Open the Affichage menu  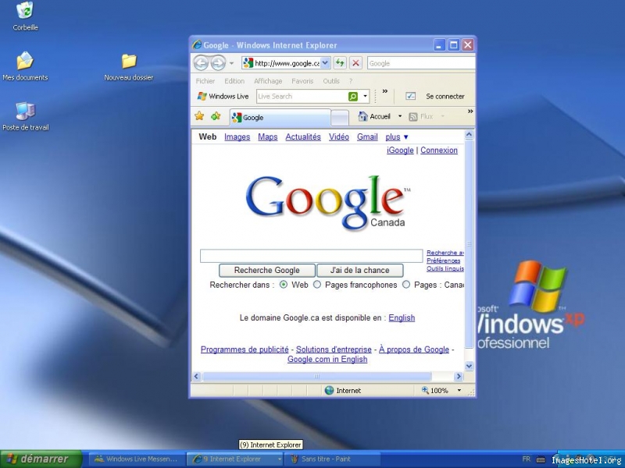tap(268, 81)
